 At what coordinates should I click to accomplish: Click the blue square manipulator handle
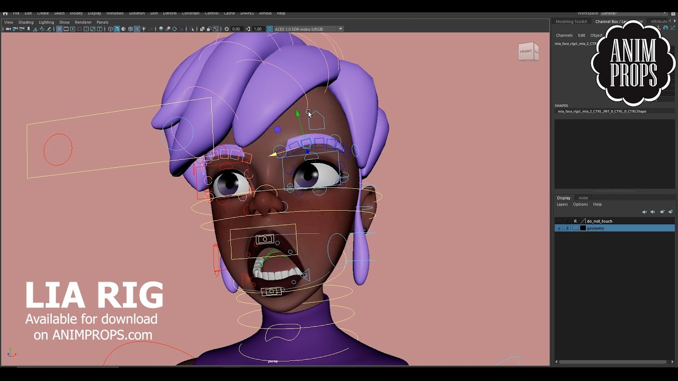278,129
